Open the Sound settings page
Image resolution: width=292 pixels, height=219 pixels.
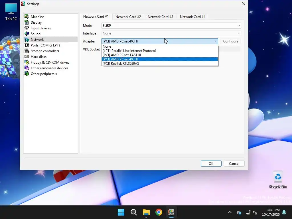pyautogui.click(x=35, y=34)
